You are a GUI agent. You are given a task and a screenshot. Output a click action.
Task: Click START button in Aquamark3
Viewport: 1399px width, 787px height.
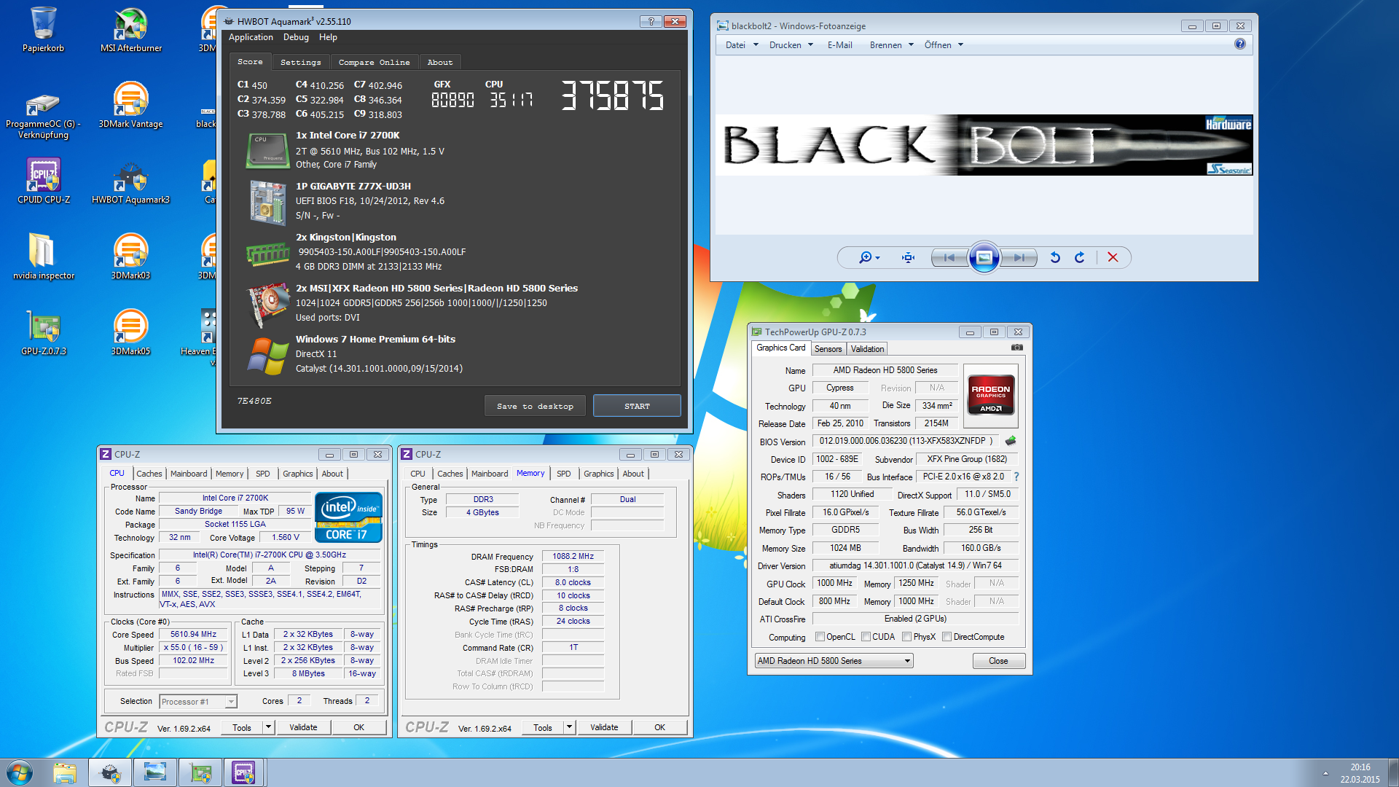(x=637, y=406)
